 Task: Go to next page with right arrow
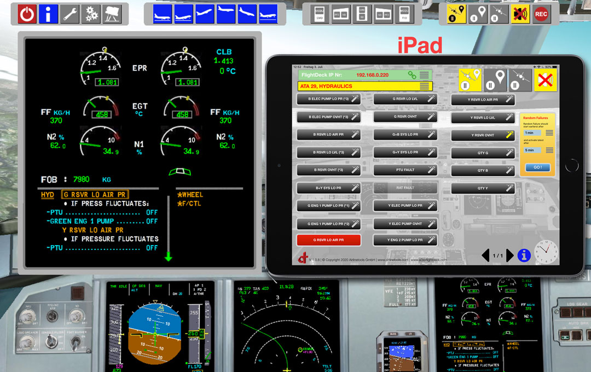(511, 255)
